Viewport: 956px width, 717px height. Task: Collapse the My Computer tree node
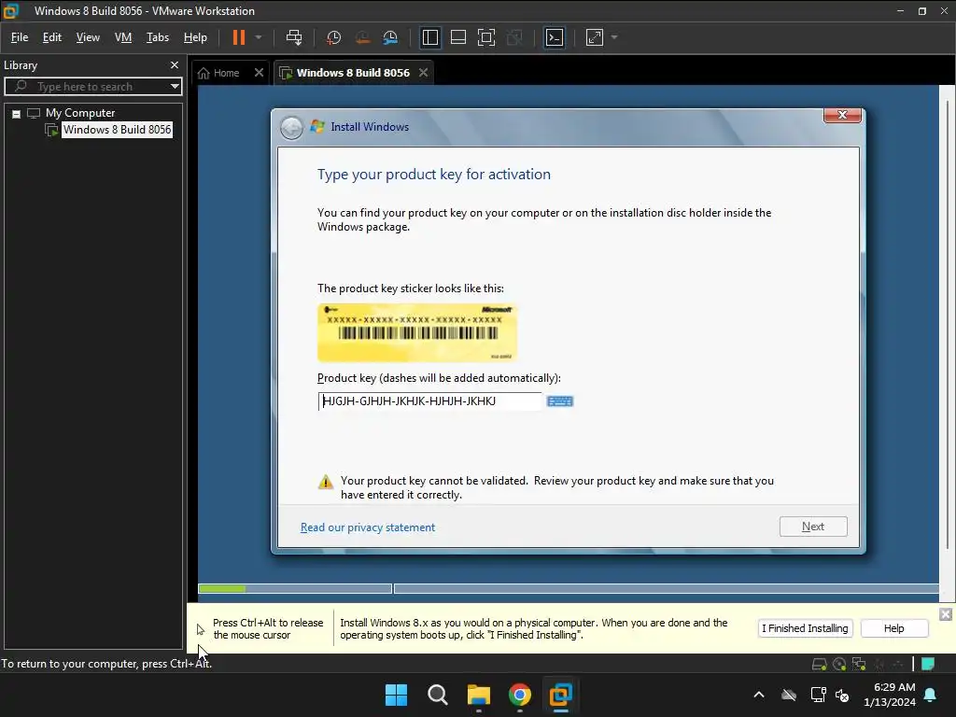[x=17, y=113]
